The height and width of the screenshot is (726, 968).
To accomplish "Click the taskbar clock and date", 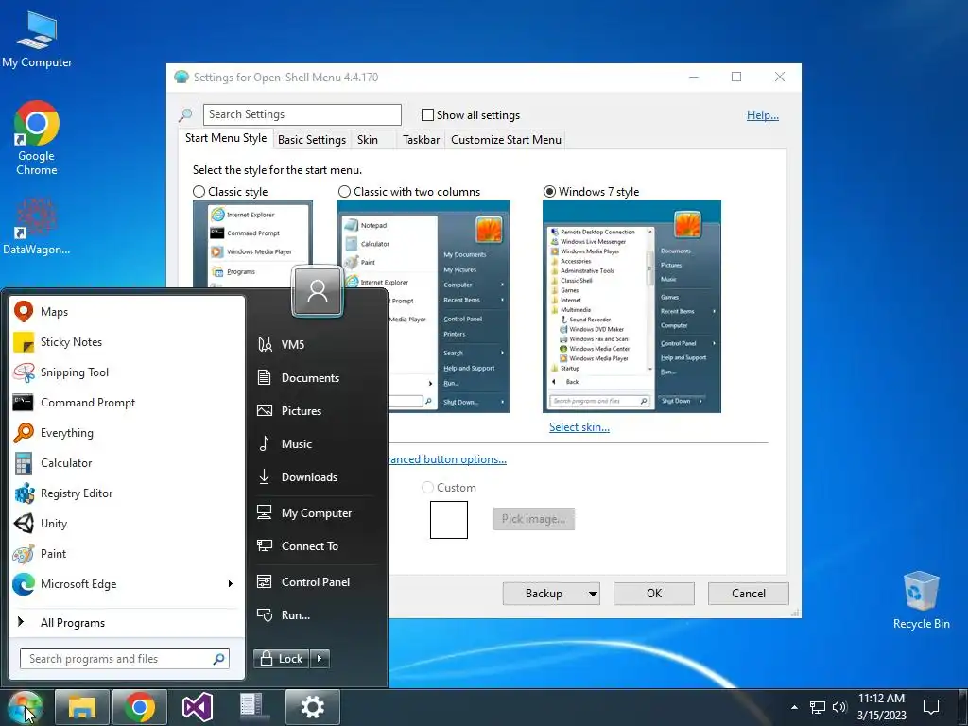I will pyautogui.click(x=882, y=707).
